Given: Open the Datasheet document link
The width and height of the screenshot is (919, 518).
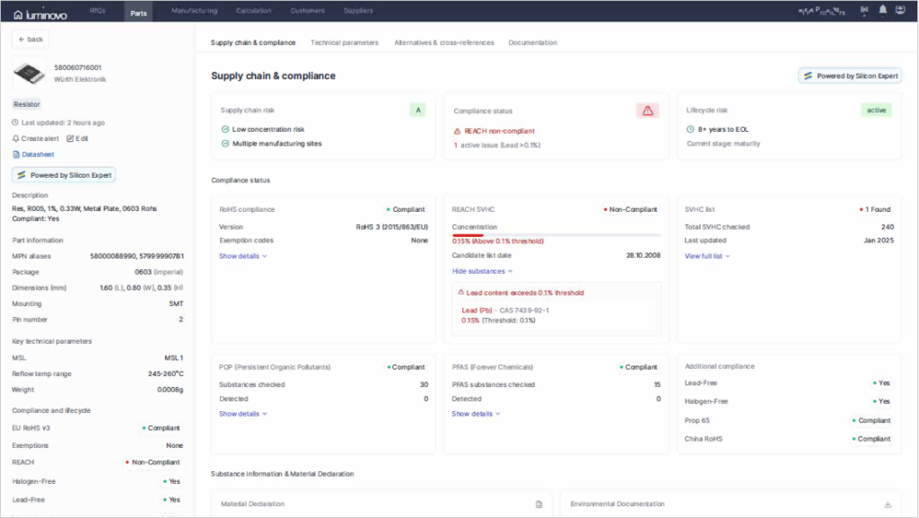Looking at the screenshot, I should pyautogui.click(x=33, y=154).
